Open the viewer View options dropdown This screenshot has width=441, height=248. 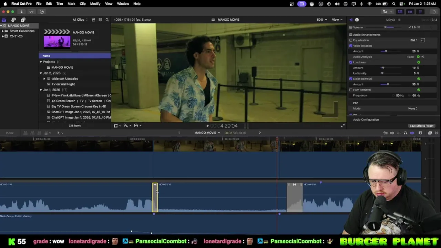point(337,20)
